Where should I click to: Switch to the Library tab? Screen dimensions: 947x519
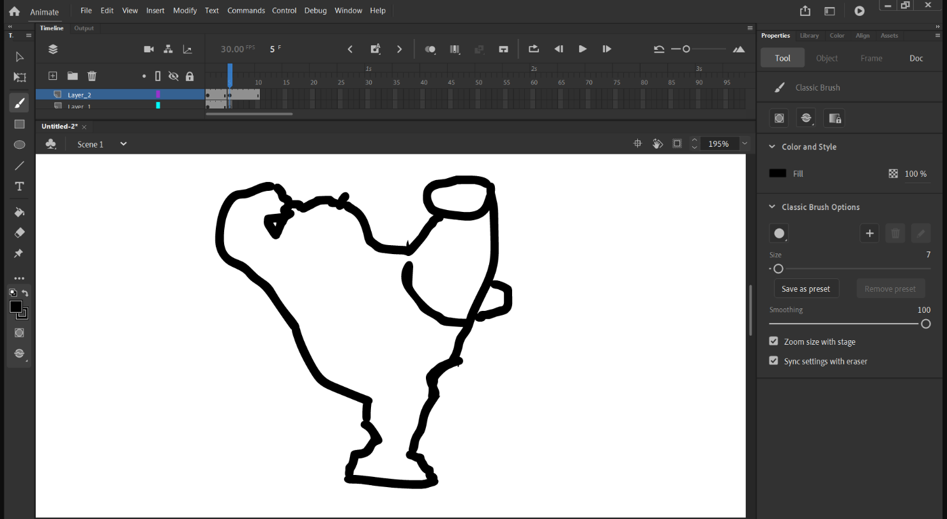[x=809, y=36]
